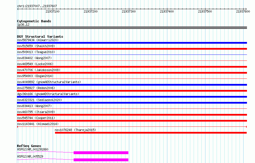Click ruler position 21937400
The image size is (255, 163).
coord(167,11)
